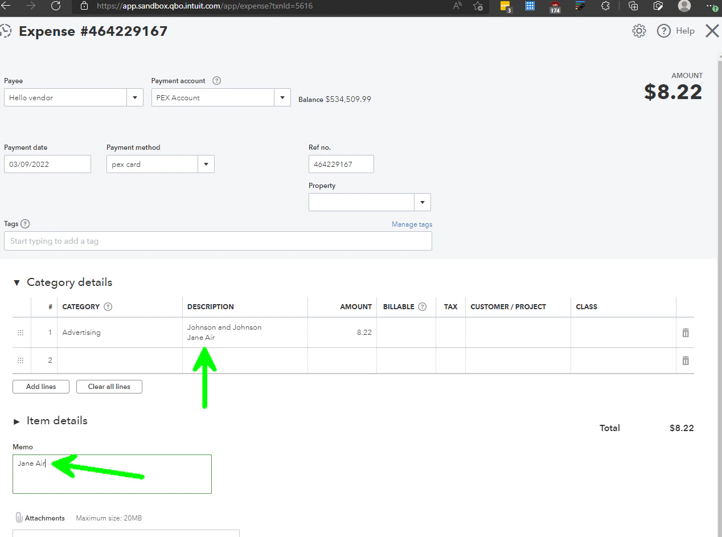This screenshot has width=722, height=537.
Task: Click drag handle of line 1
Action: (x=20, y=333)
